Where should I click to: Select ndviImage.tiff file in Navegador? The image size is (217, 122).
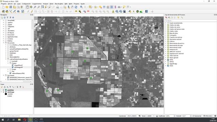point(18,67)
